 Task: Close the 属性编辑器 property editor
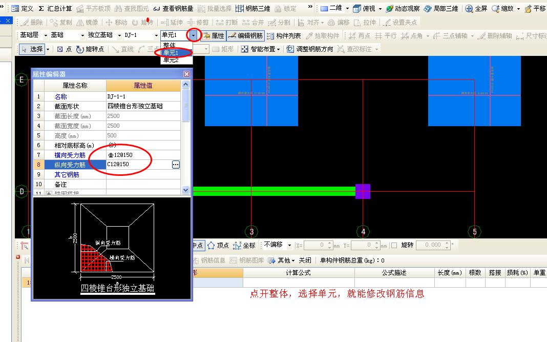coord(186,74)
